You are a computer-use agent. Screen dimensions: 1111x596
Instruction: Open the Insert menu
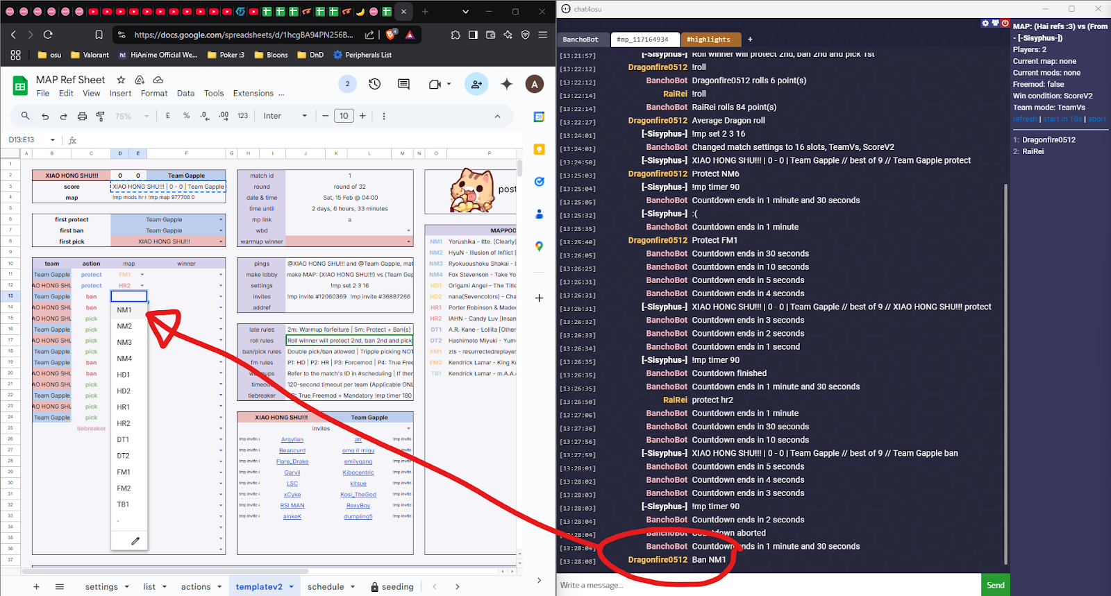[x=120, y=93]
